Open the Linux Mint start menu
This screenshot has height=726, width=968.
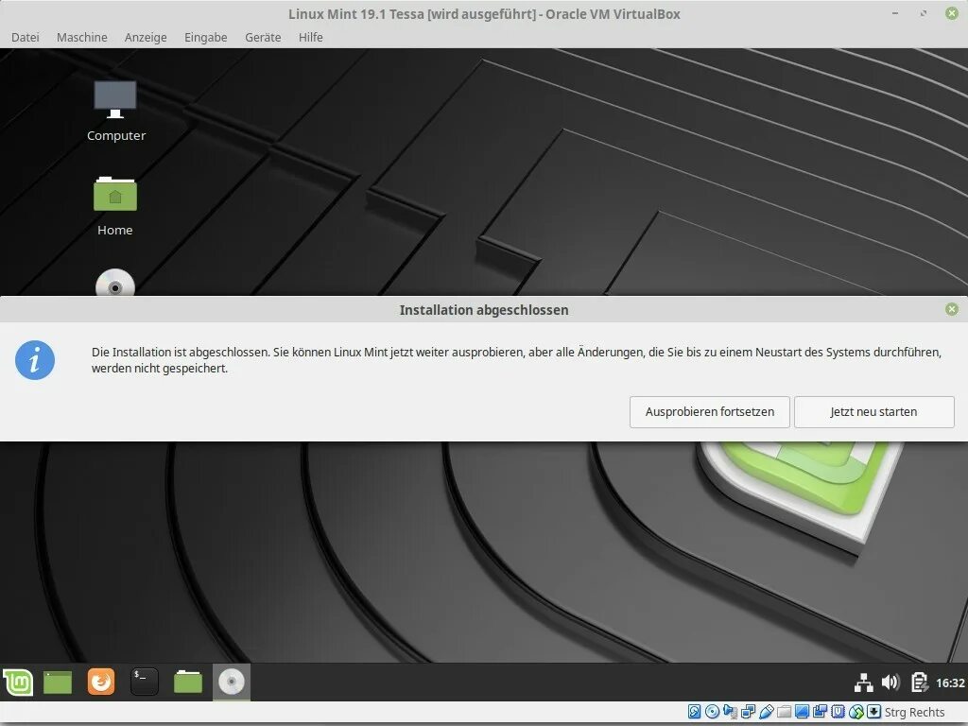18,683
